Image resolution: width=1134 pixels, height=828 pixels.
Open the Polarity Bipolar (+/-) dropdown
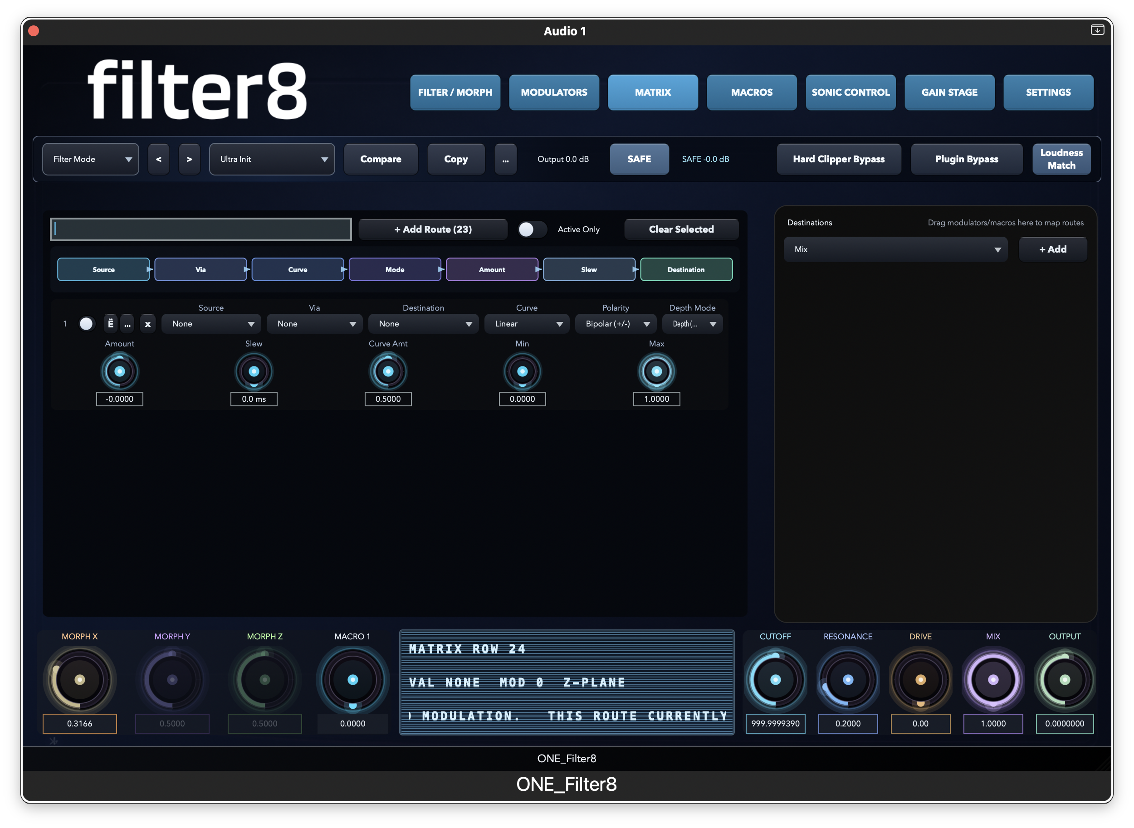[x=616, y=324]
